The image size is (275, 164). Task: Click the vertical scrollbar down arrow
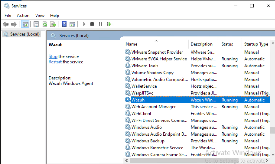point(273,155)
